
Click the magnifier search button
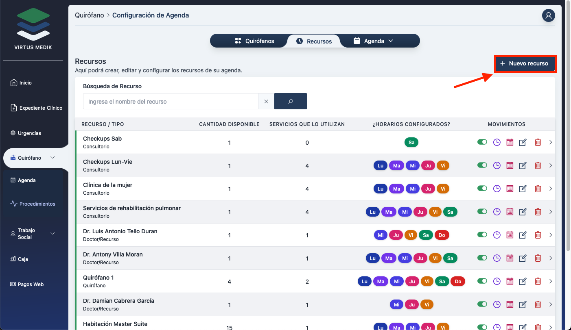[290, 102]
